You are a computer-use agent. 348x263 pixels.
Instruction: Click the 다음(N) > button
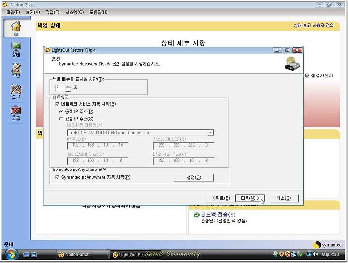tap(250, 198)
